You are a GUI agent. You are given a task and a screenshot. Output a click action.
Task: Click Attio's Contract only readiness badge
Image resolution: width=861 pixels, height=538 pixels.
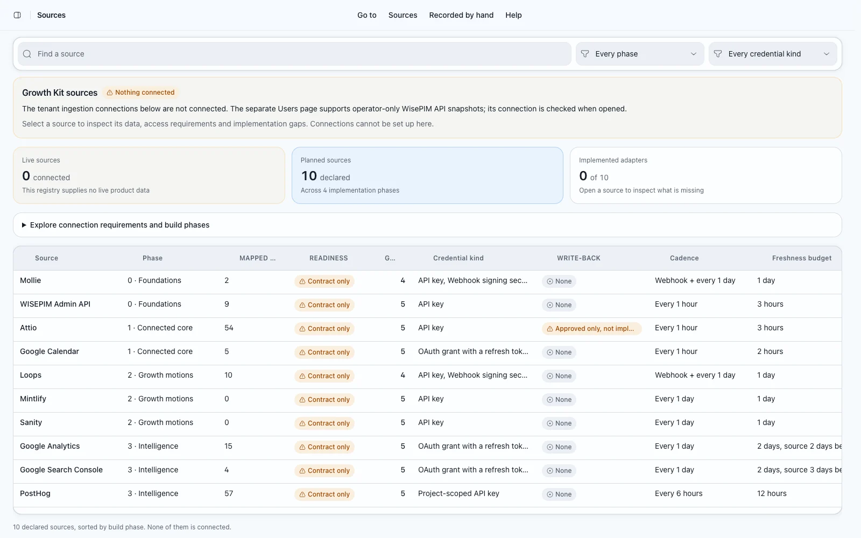pos(324,329)
